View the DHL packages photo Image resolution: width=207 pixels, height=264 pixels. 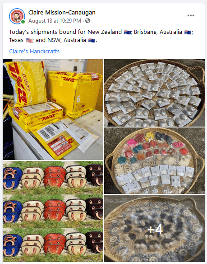53,109
